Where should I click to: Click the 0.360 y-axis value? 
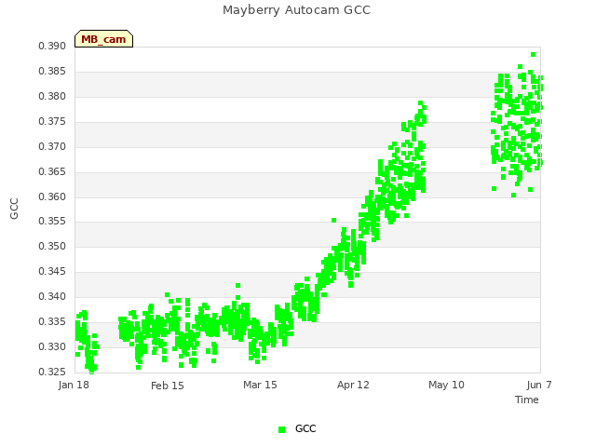52,196
